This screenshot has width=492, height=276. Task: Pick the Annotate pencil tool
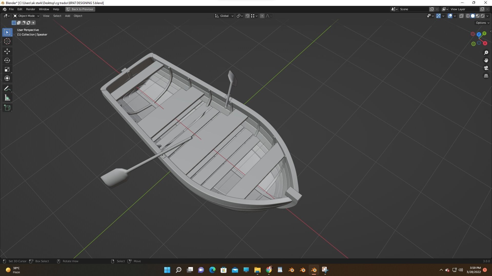click(7, 89)
